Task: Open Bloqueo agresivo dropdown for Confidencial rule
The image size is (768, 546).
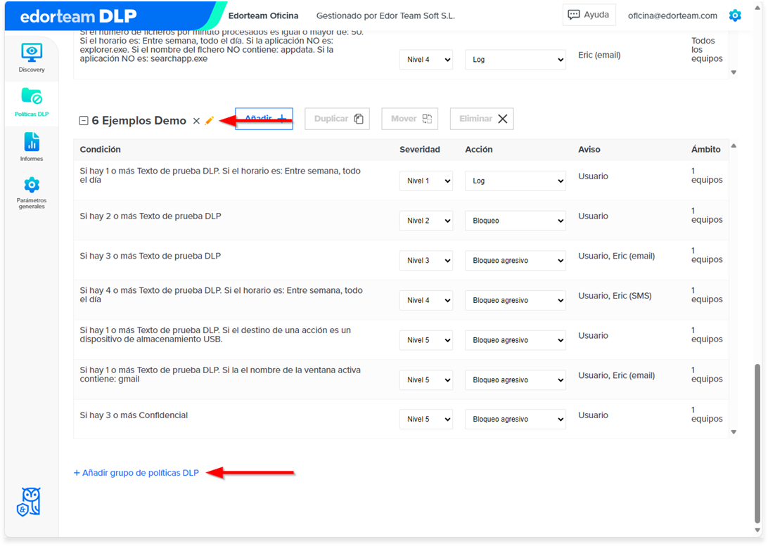Action: (x=516, y=420)
